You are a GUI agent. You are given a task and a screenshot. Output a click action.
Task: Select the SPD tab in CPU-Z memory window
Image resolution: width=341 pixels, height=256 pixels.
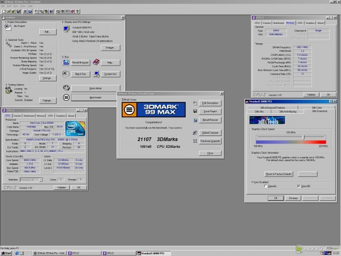[x=300, y=23]
